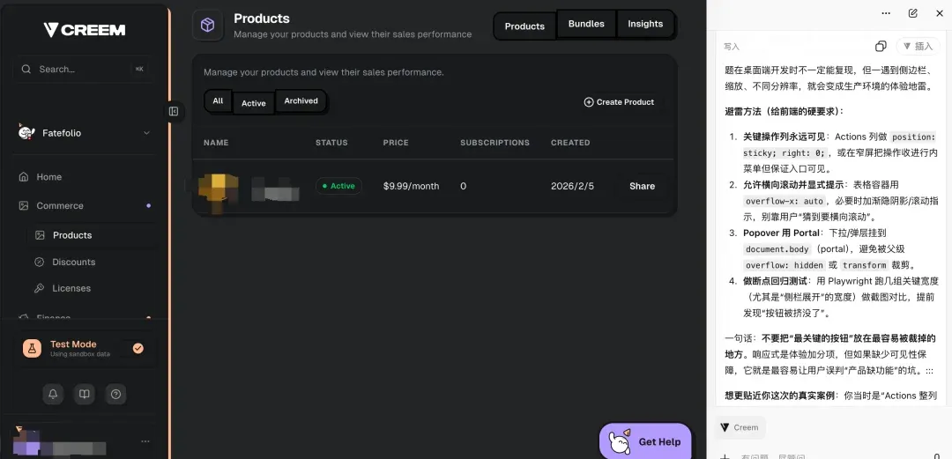Screen dimensions: 952x459
Task: Switch to the Insights tab
Action: tap(645, 24)
